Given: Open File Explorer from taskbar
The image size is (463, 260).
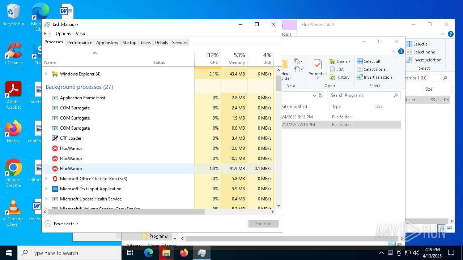Looking at the screenshot, I should pos(166,253).
